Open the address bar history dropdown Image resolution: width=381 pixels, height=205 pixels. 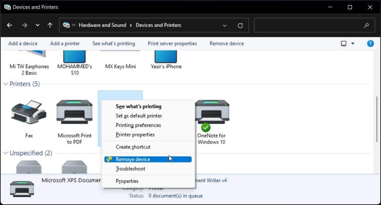(x=224, y=25)
